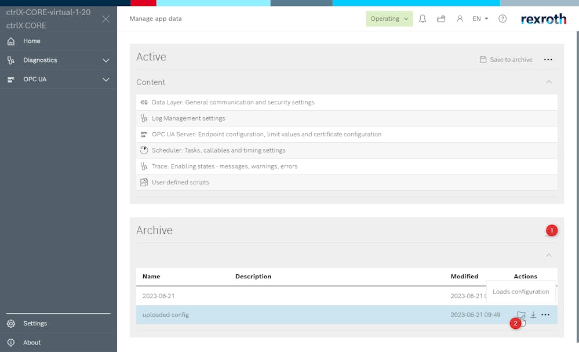
Task: Click the Save to archive button
Action: click(506, 60)
